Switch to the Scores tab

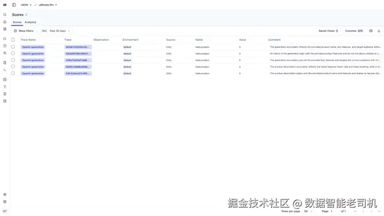pos(17,22)
